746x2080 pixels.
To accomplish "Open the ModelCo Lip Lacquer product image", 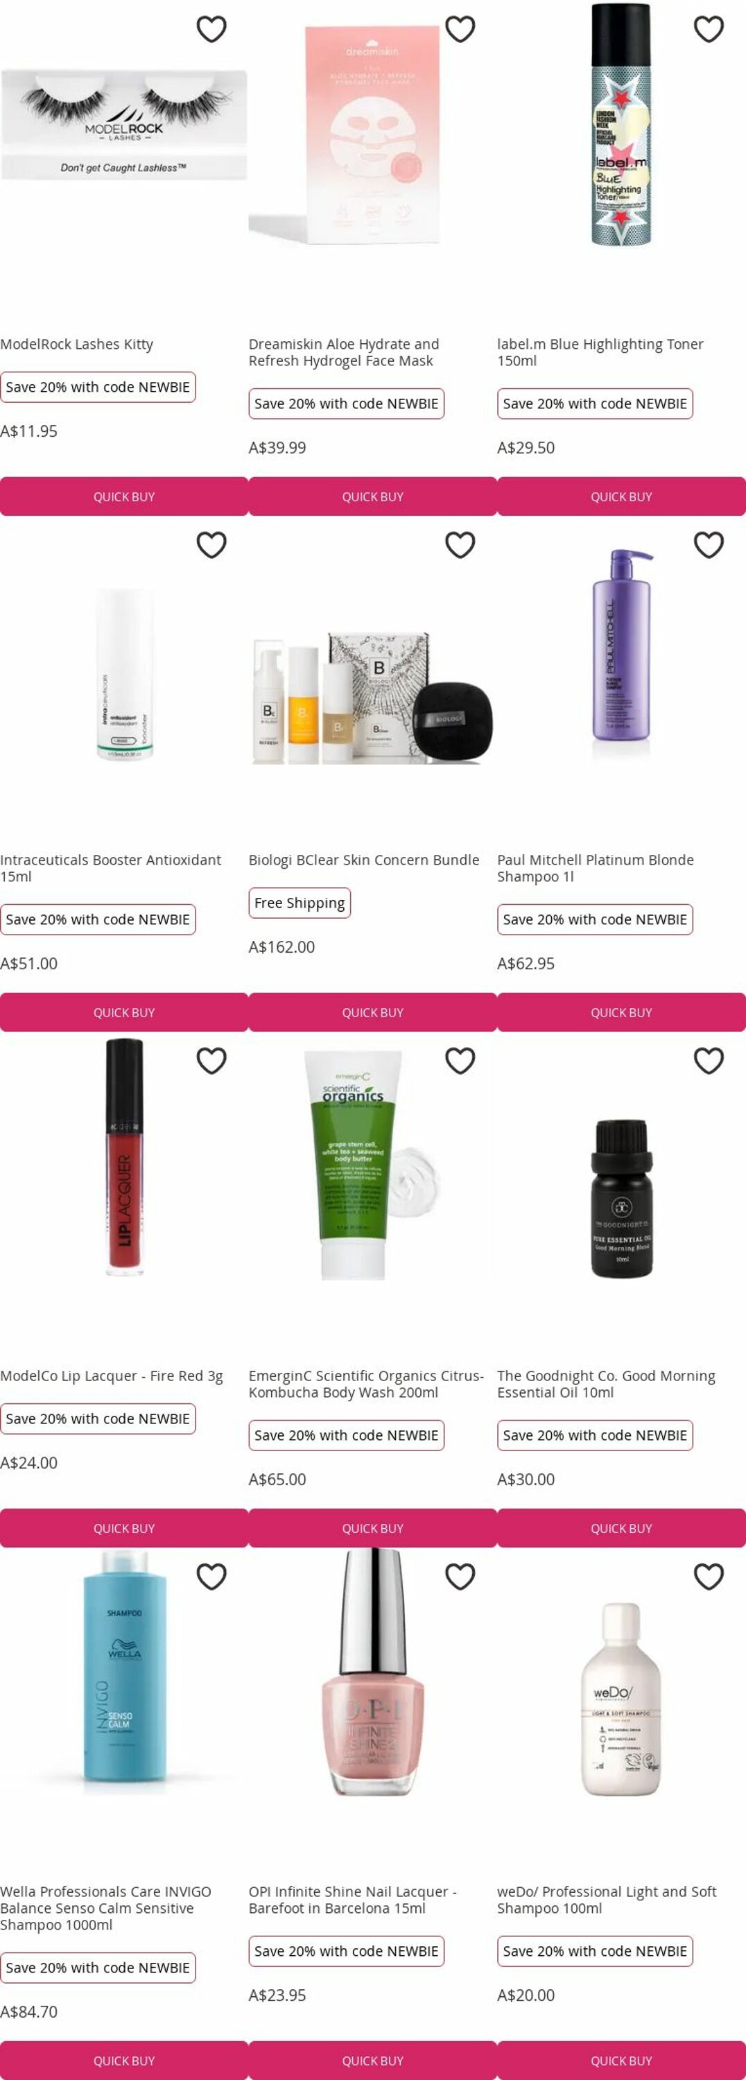I will coord(124,1158).
